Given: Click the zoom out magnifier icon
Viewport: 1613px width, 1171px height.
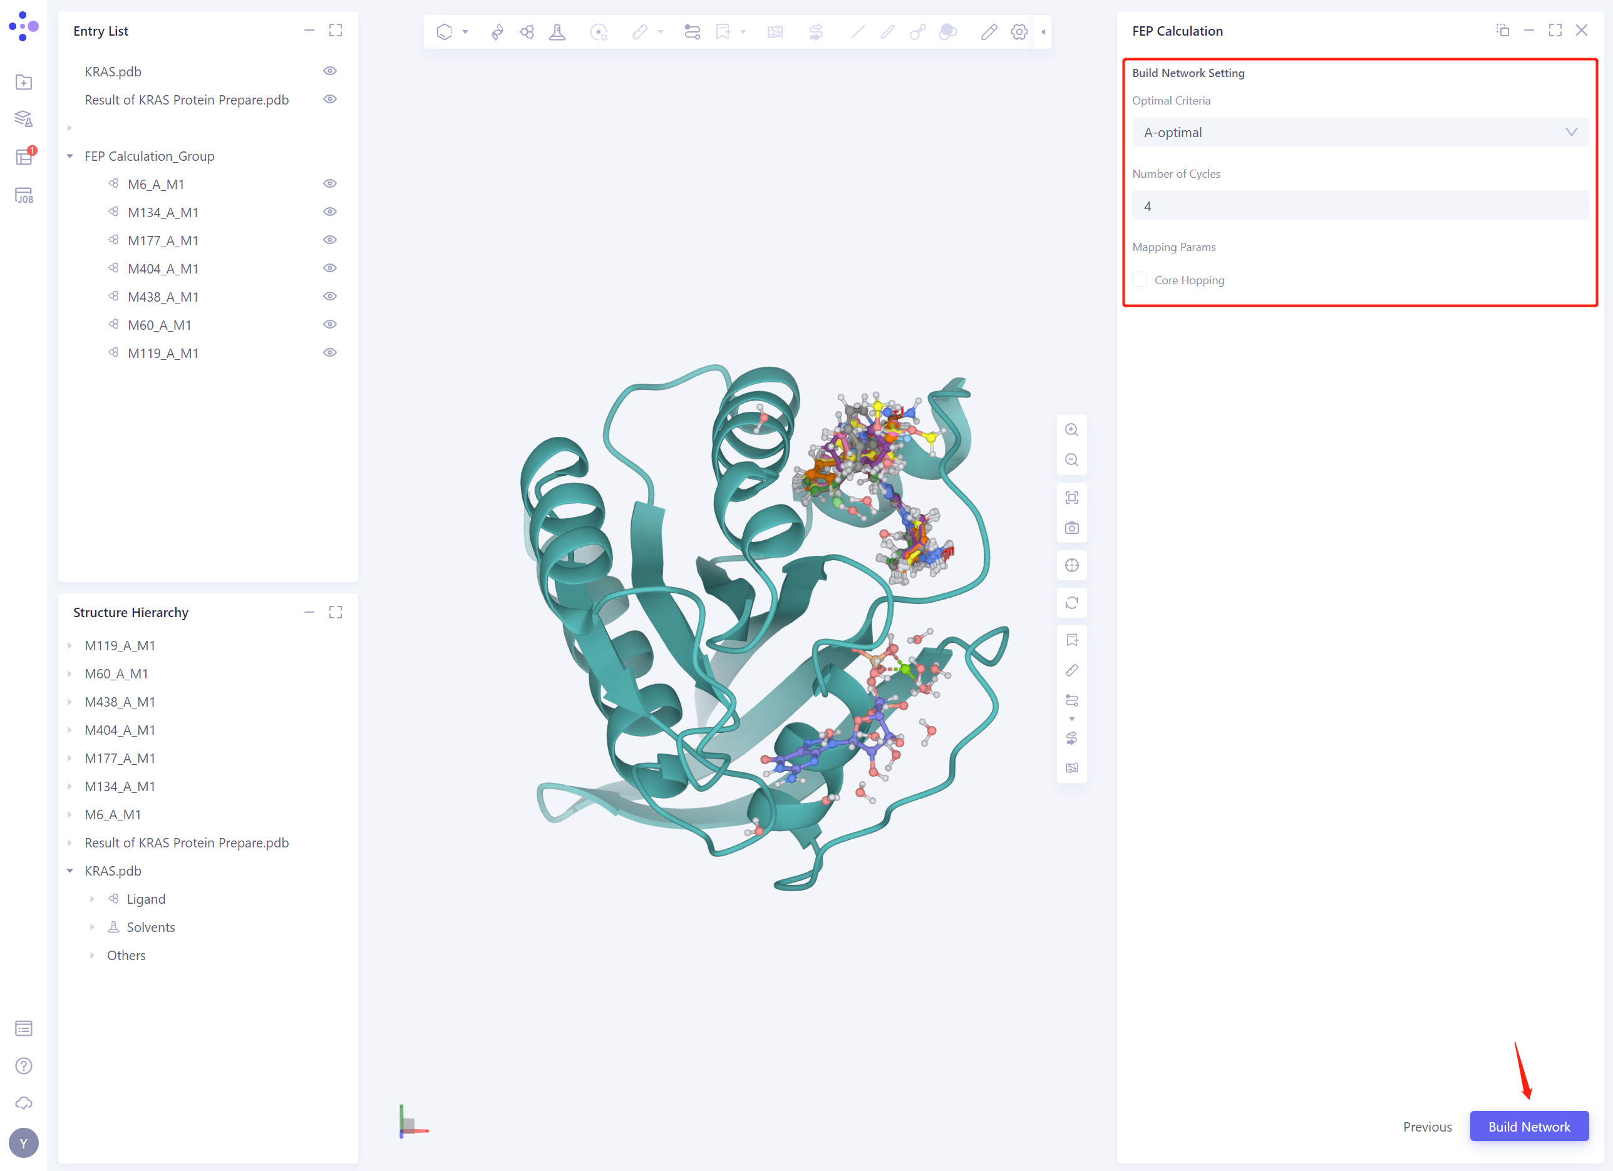Looking at the screenshot, I should (1071, 461).
